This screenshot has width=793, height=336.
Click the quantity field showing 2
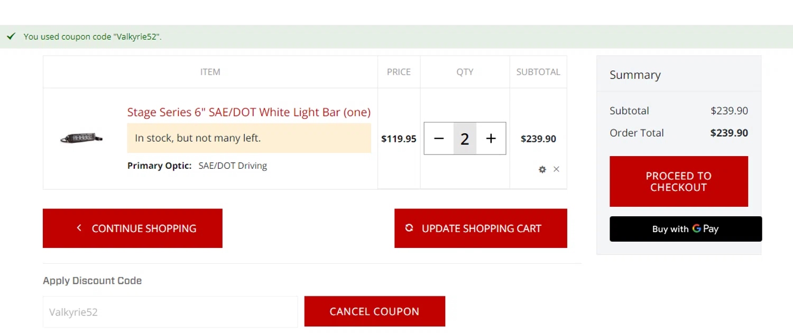tap(465, 139)
